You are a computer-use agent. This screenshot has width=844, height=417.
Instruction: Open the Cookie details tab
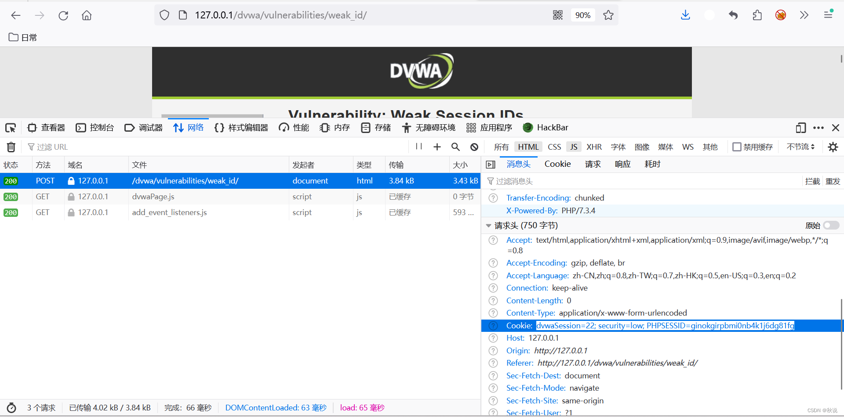point(557,164)
